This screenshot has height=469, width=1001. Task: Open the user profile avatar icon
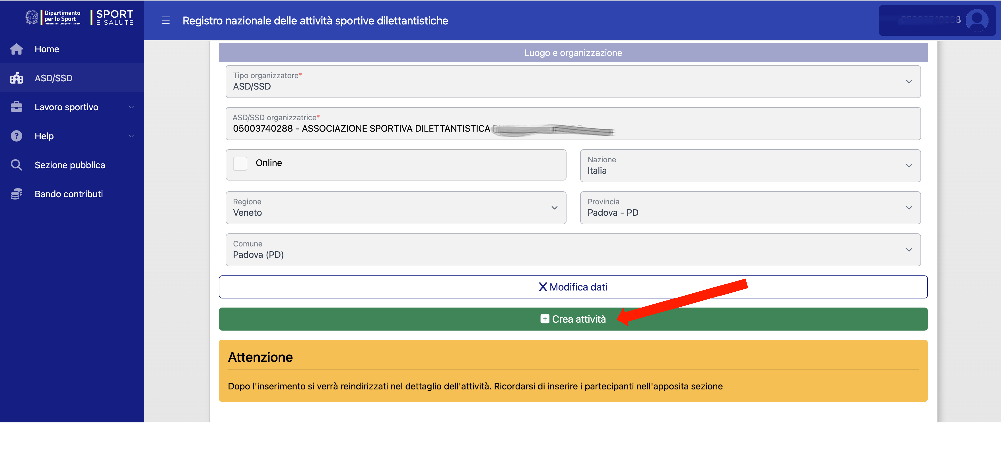977,20
